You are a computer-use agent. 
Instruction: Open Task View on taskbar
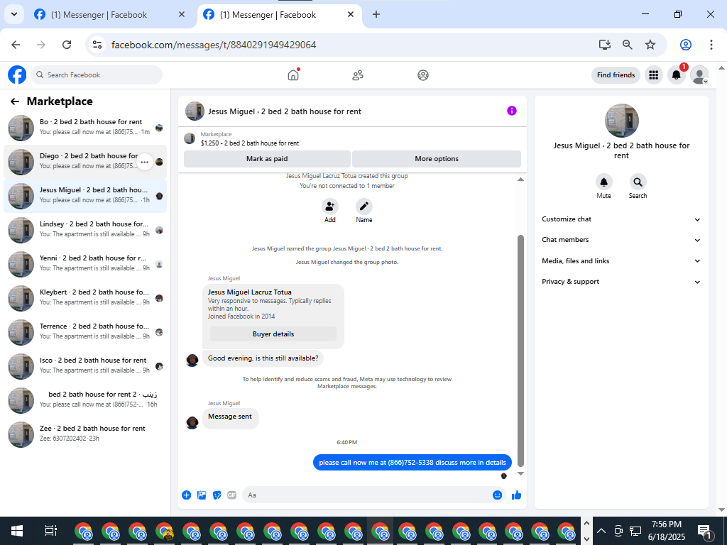tap(50, 531)
